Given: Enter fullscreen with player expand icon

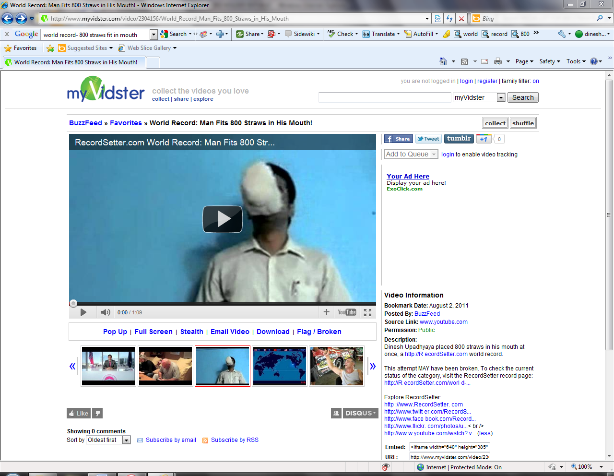Looking at the screenshot, I should point(368,312).
